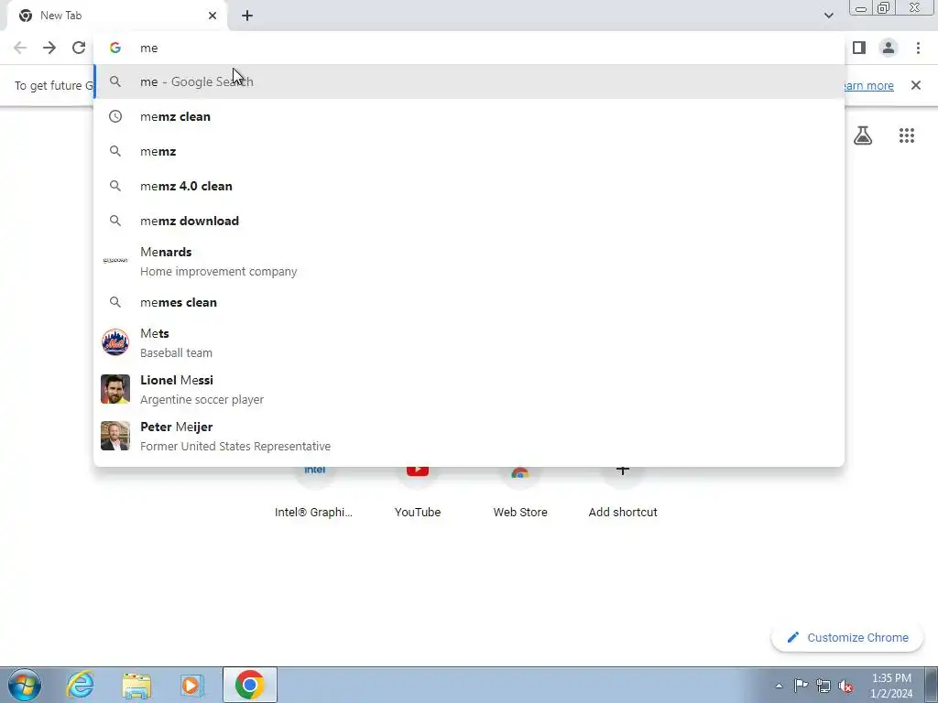Open Windows Explorer from the taskbar
Viewport: 938px width, 703px height.
click(136, 685)
